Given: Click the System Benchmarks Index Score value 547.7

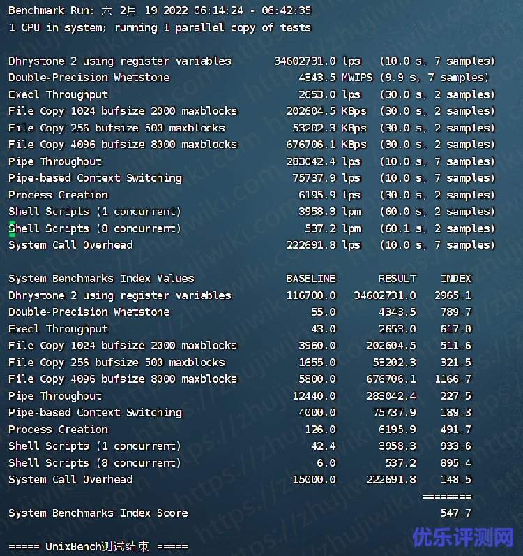Looking at the screenshot, I should pos(455,513).
